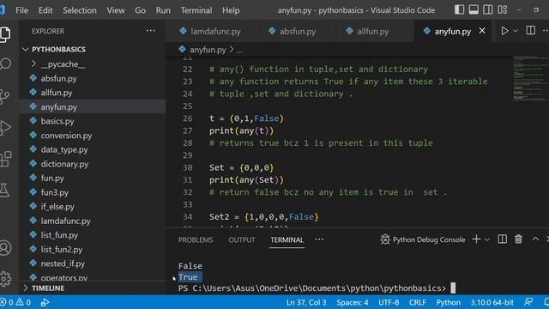This screenshot has width=549, height=309.
Task: Open the Accounts menu icon
Action: tap(5, 248)
